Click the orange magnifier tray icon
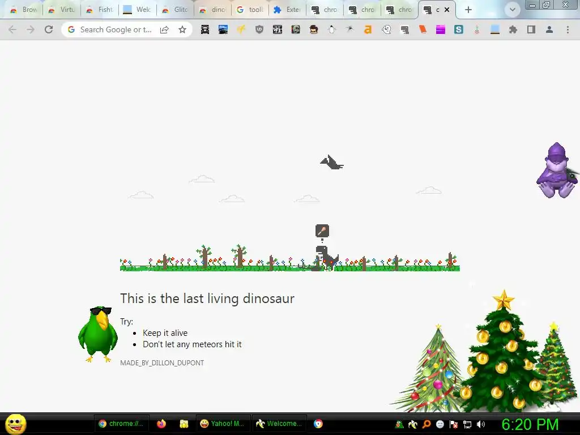 coord(426,424)
